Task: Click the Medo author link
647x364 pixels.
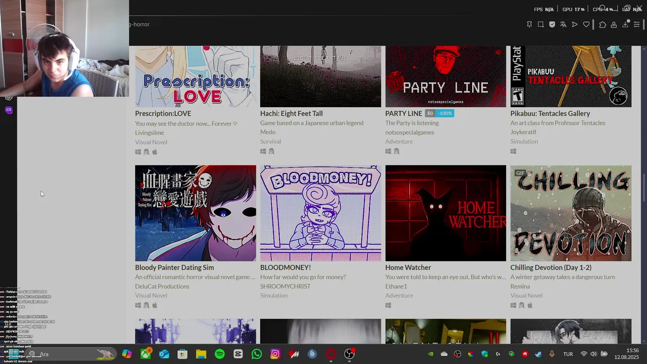Action: click(268, 132)
